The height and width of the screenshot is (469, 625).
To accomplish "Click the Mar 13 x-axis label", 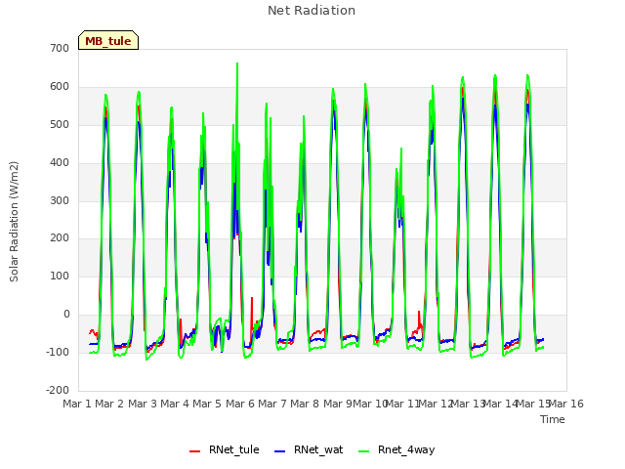I will [468, 404].
